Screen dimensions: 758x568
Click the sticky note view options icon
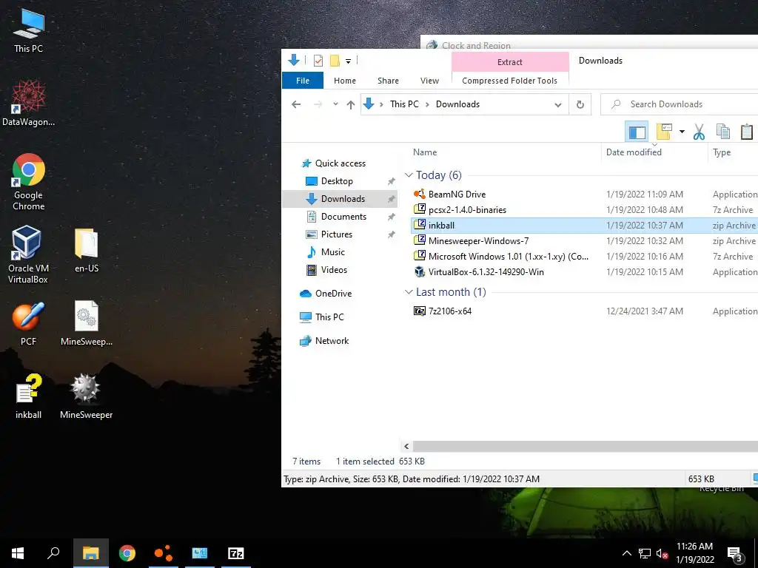click(x=664, y=132)
